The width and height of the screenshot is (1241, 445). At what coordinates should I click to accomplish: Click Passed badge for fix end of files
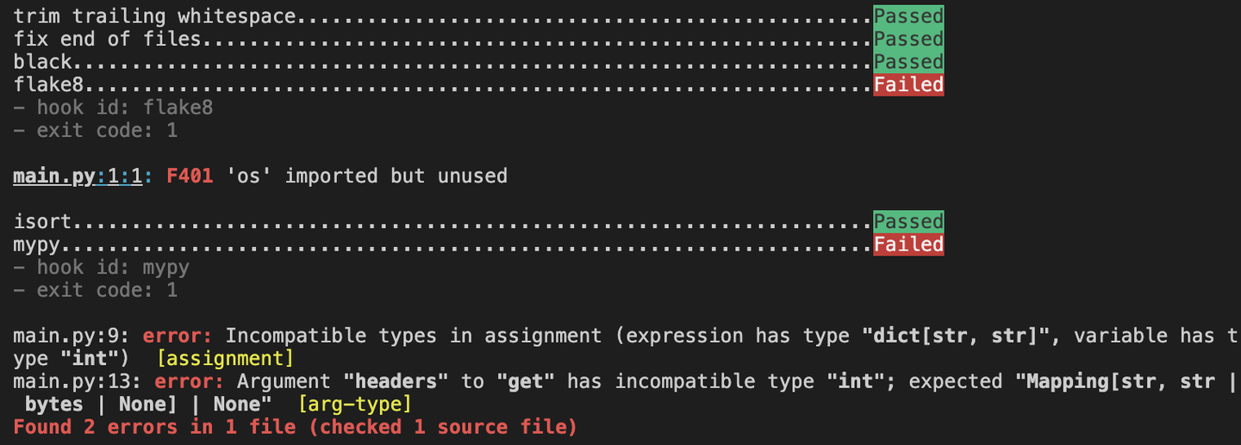tap(908, 39)
